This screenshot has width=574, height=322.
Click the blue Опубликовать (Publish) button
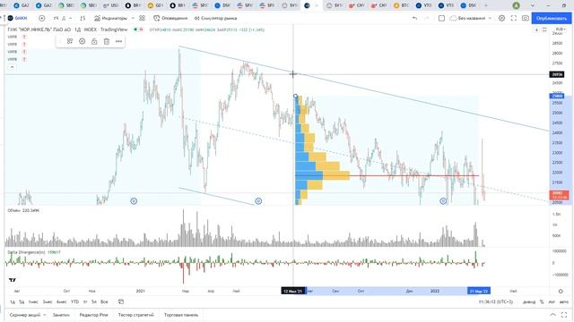point(552,18)
